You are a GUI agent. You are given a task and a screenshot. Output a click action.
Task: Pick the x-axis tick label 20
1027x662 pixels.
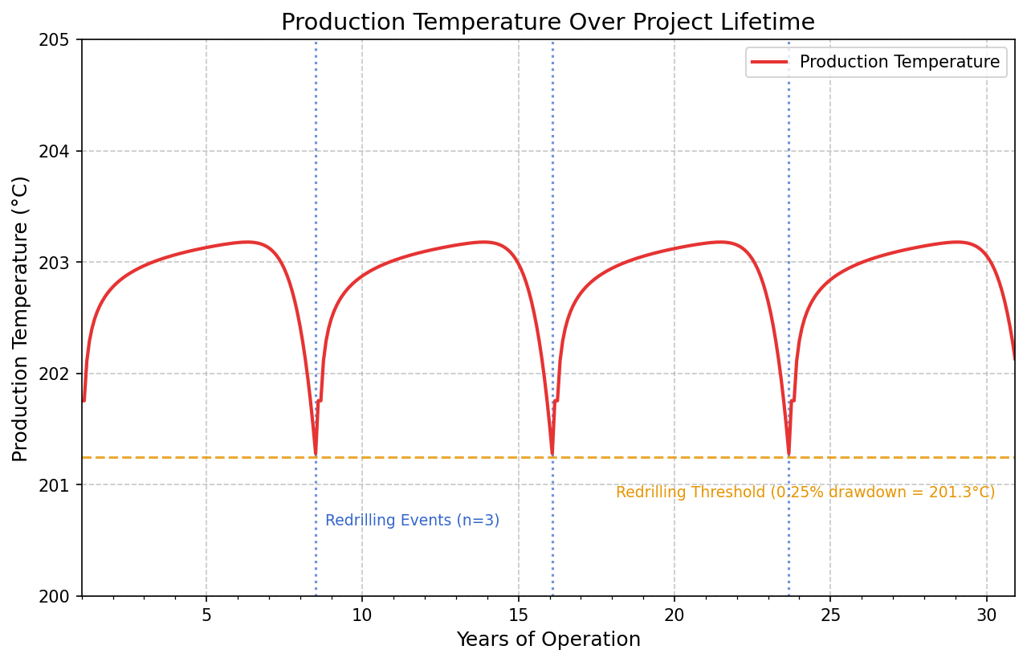coord(674,615)
